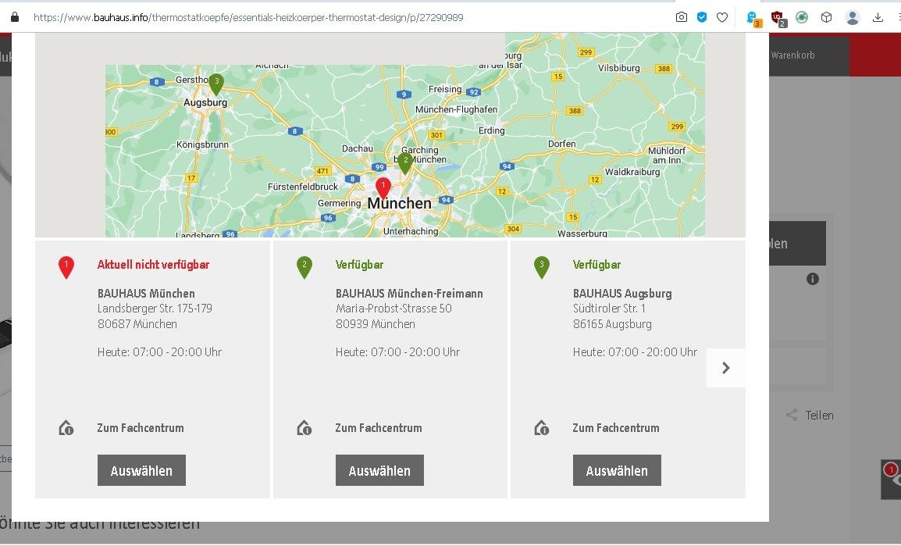The height and width of the screenshot is (546, 901).
Task: Click '86165 Augsburg' postal code text
Action: [x=612, y=323]
